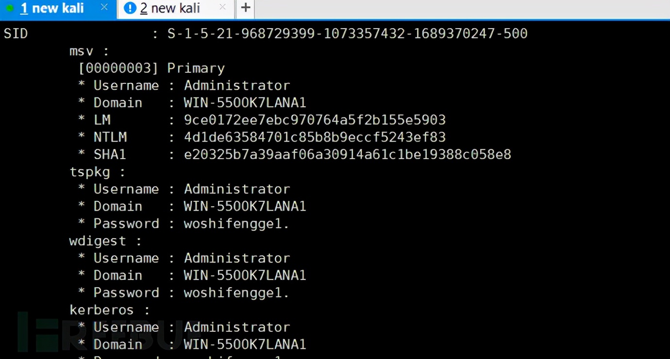The height and width of the screenshot is (359, 670).
Task: Click the "[00000003] Primary" line
Action: click(151, 68)
